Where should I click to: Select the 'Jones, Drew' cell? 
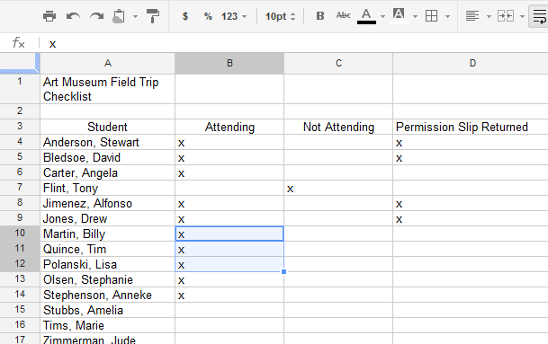tap(108, 218)
